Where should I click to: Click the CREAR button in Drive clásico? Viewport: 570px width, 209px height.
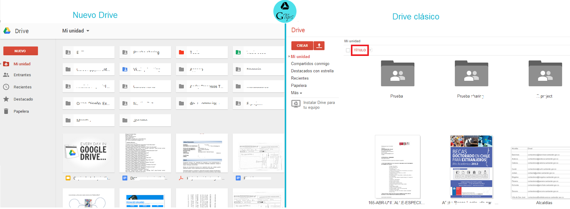coord(302,46)
